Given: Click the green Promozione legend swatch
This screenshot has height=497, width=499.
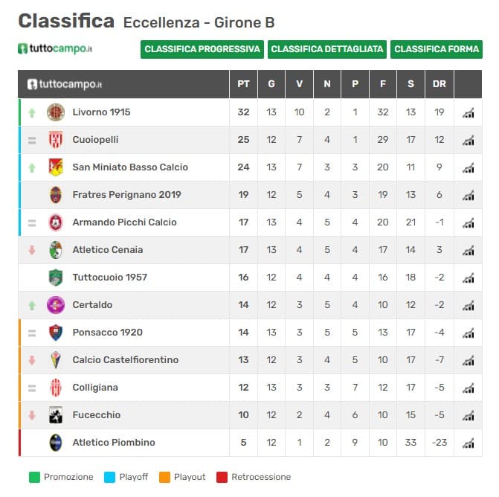Looking at the screenshot, I should [33, 477].
